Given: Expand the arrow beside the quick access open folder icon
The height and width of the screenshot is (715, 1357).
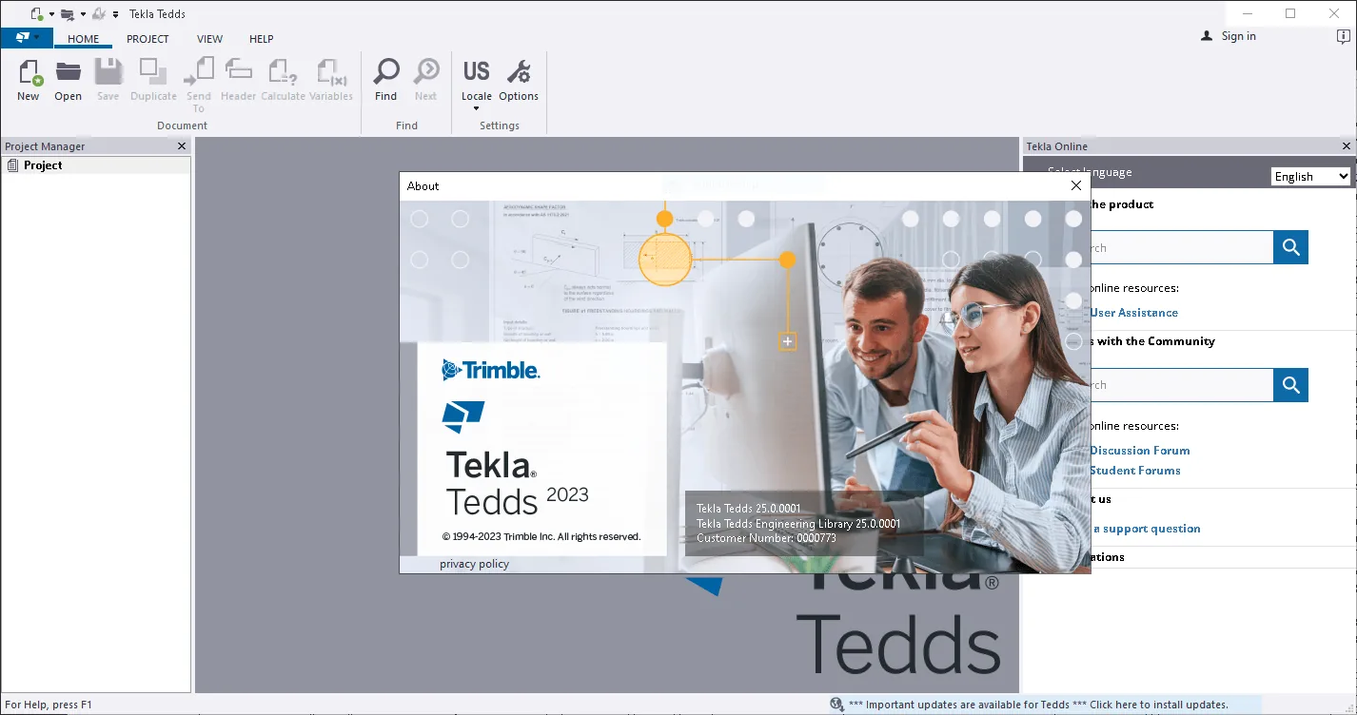Looking at the screenshot, I should tap(83, 14).
